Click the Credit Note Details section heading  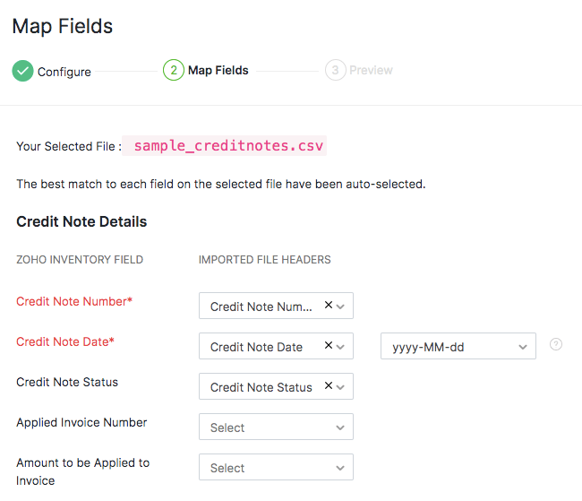click(x=81, y=221)
